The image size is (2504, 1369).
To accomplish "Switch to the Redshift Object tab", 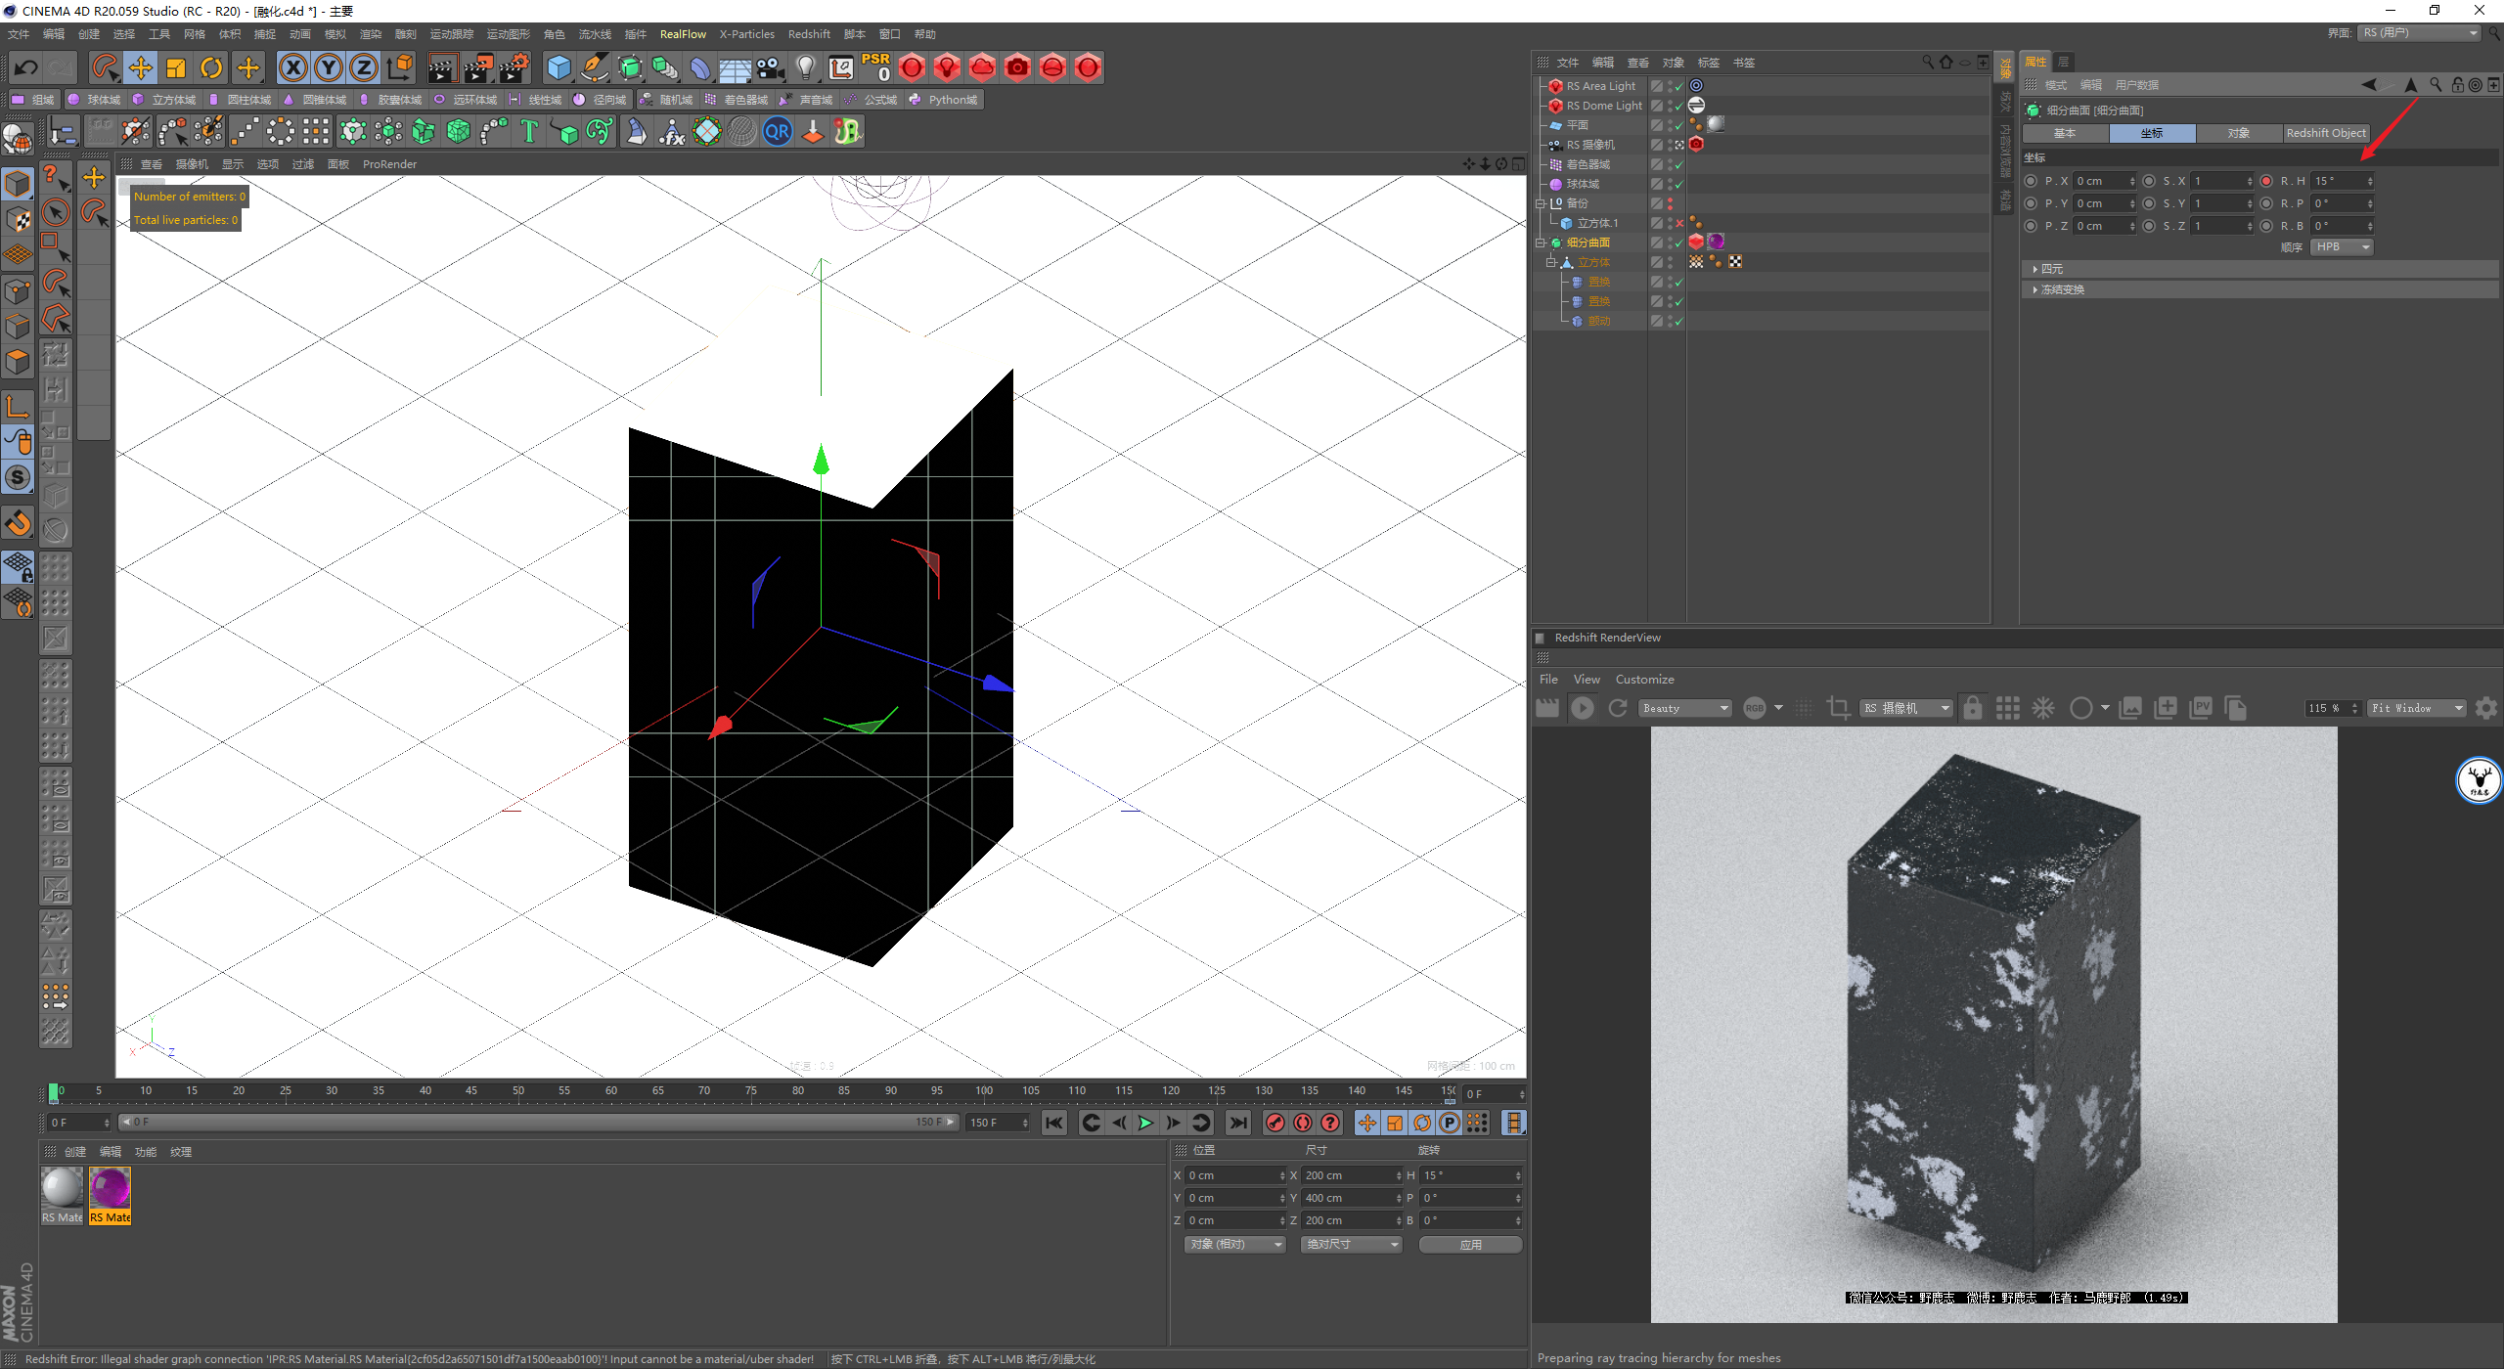I will pyautogui.click(x=2325, y=133).
